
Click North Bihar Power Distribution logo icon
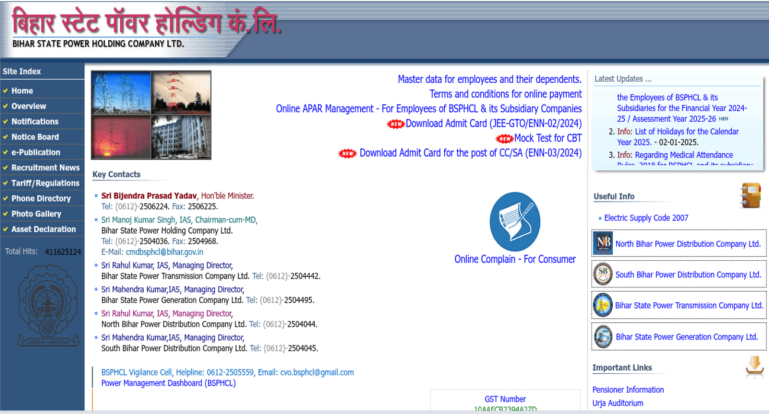click(603, 244)
